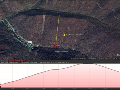The width and height of the screenshot is (120, 90).
Task: Click the Imagery Date 3/19/2024 status text
Action: (79, 59)
